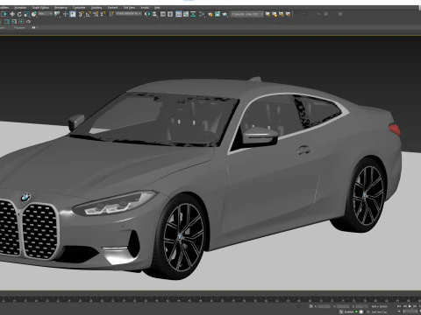421x315 pixels.
Task: Open the Schematic View
Action: (x=193, y=14)
